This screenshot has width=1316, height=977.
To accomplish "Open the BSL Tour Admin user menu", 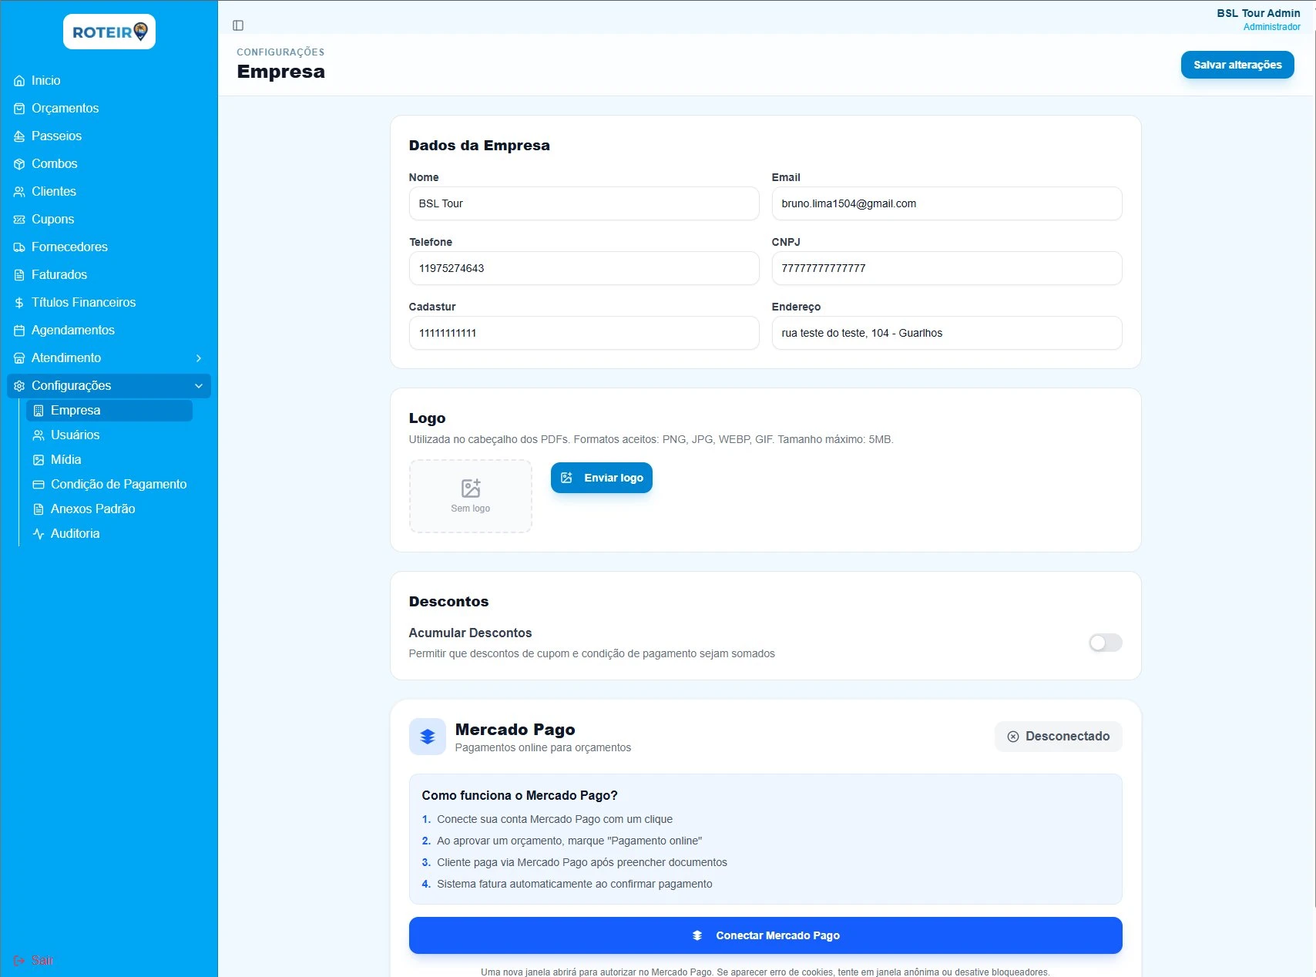I will (1257, 19).
